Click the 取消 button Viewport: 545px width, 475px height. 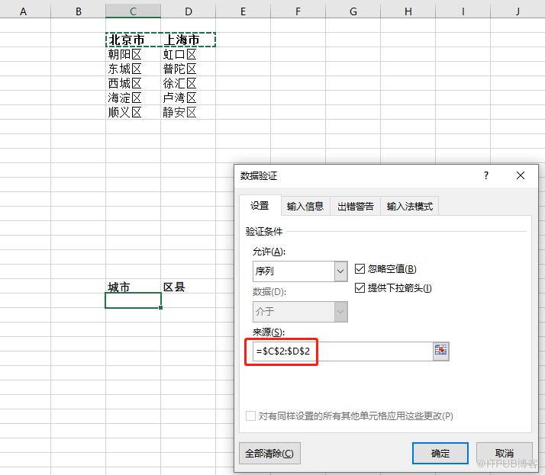(x=504, y=453)
